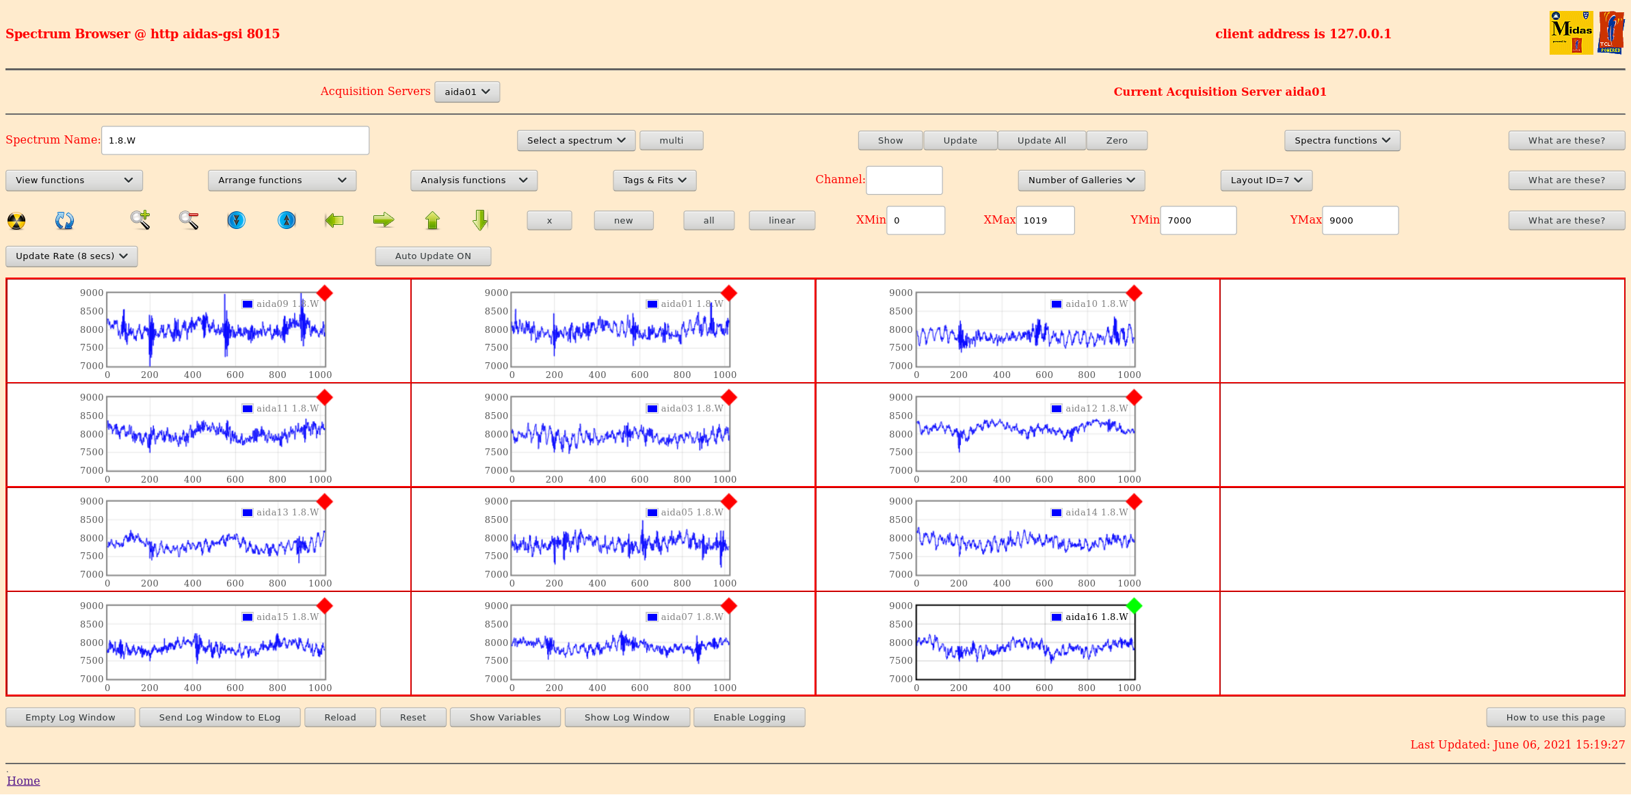This screenshot has width=1631, height=795.
Task: Open the Layout ID=7 dropdown
Action: coord(1266,180)
